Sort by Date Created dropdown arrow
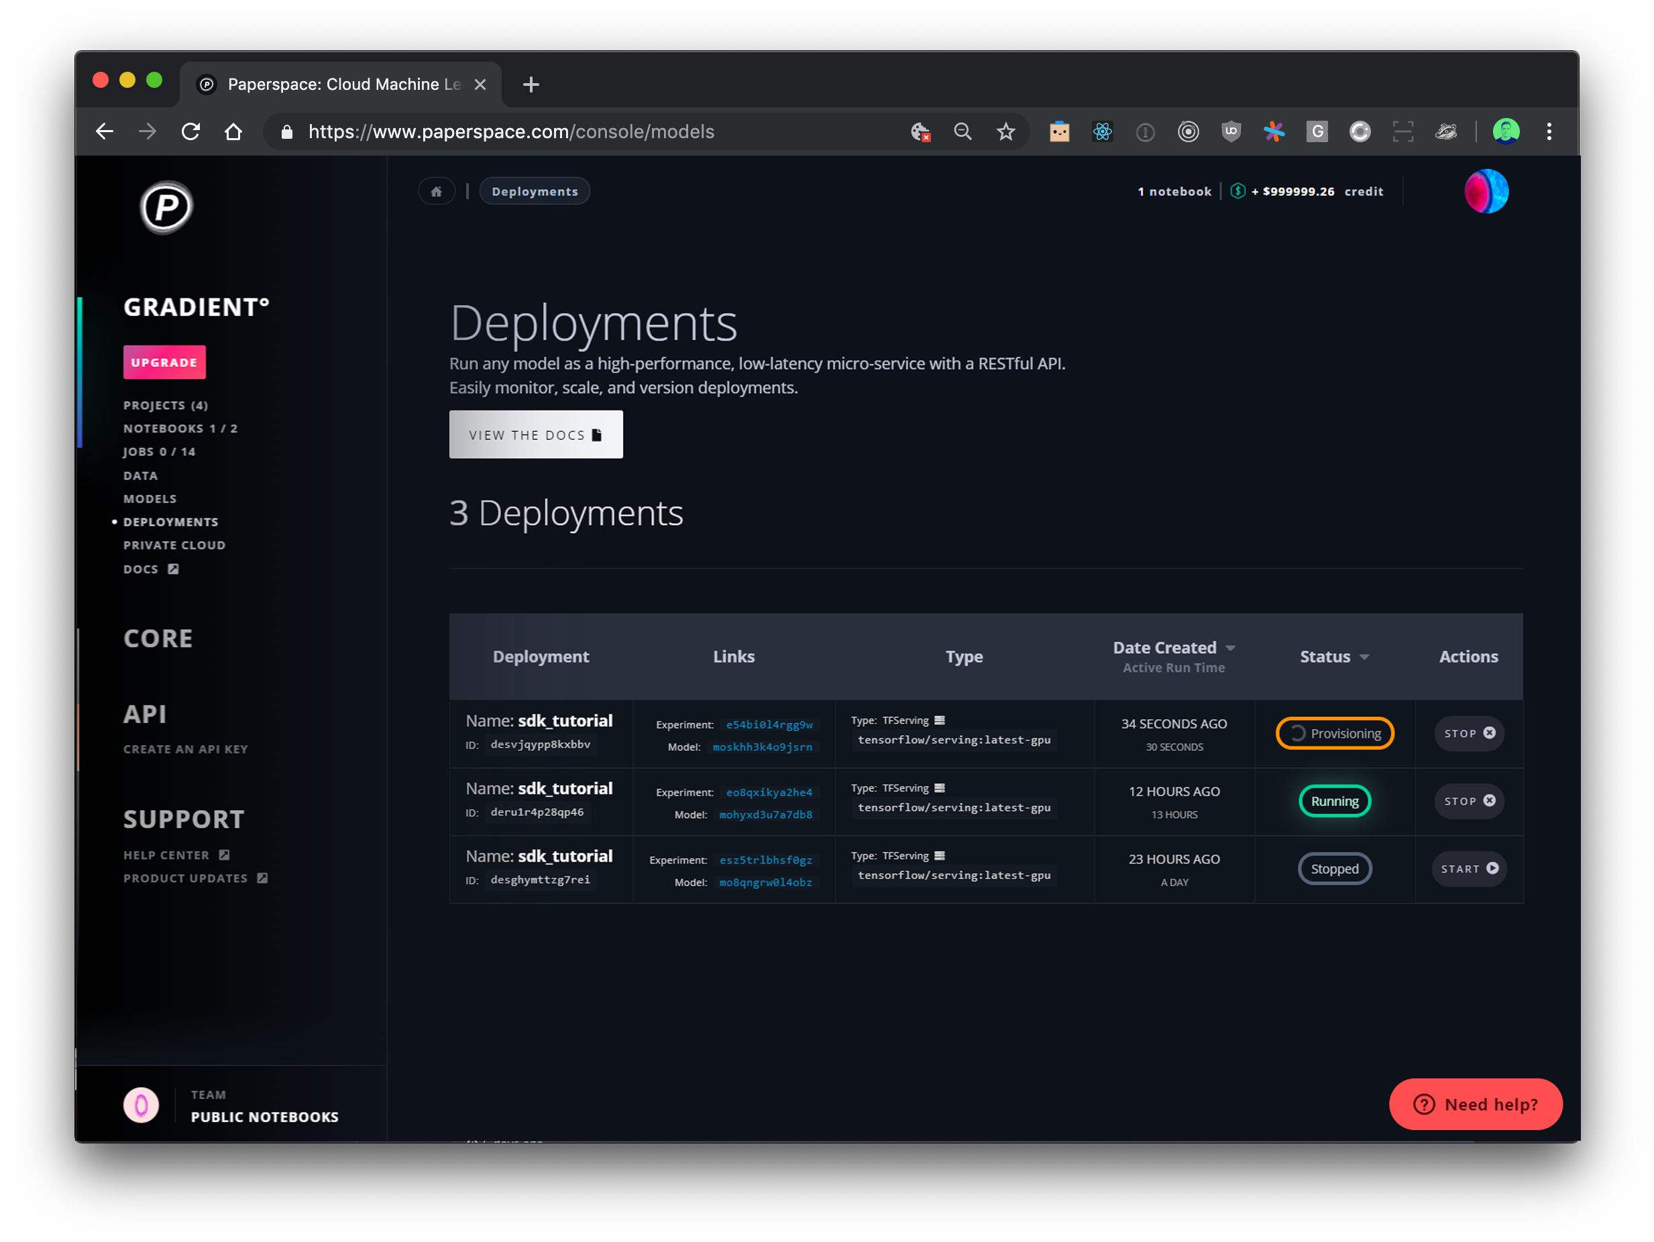Viewport: 1654px width, 1242px height. click(1231, 648)
